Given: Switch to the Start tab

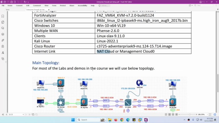Looking at the screenshot, I should point(8,10).
